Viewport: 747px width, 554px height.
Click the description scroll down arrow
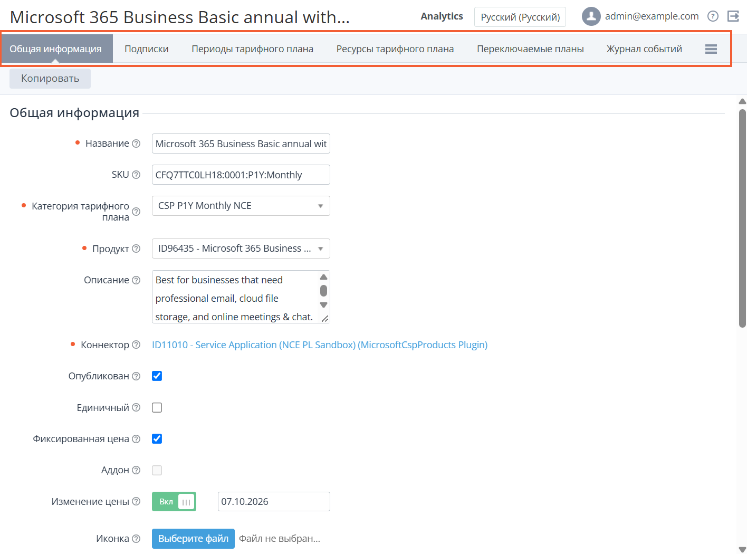(x=323, y=305)
